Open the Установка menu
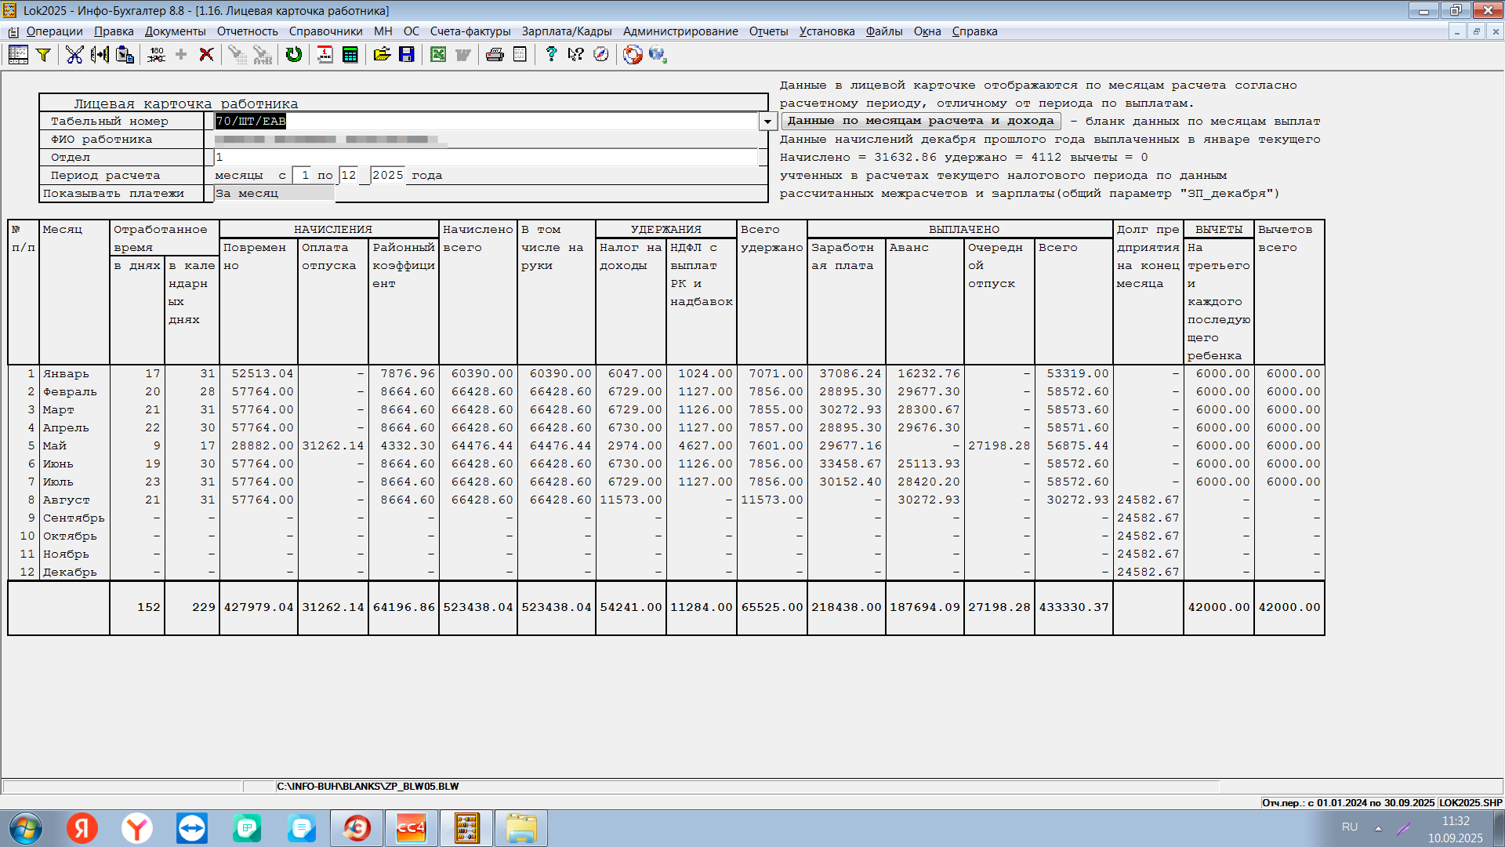The height and width of the screenshot is (847, 1505). (827, 31)
